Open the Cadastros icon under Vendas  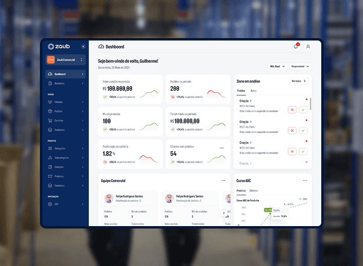[x=50, y=130]
